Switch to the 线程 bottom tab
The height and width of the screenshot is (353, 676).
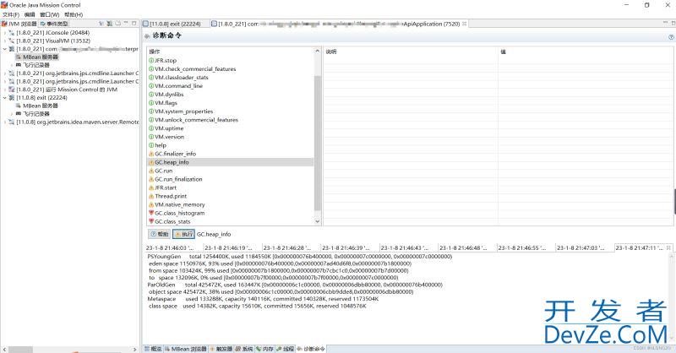286,349
